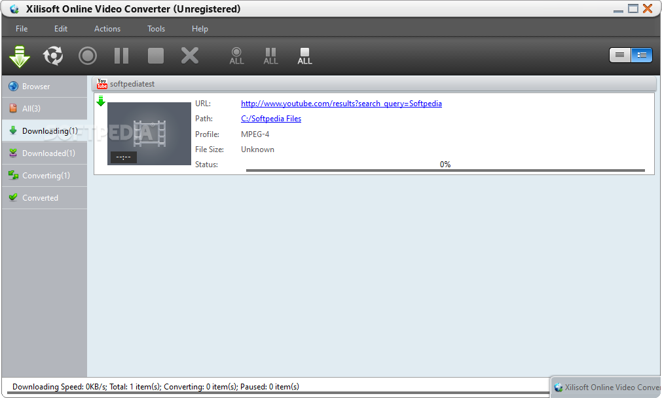Click the Stop square toolbar button
Viewport: 662px width, 398px height.
(x=156, y=56)
